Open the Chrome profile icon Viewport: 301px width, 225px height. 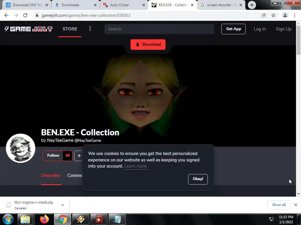point(285,15)
